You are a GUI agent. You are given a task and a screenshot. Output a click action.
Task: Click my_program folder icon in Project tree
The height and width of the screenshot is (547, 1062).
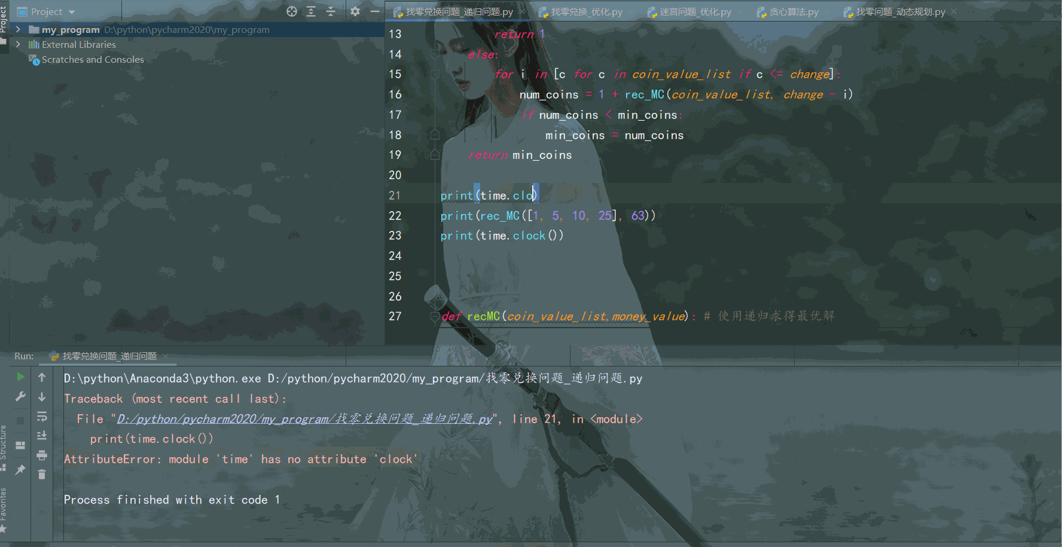(34, 29)
